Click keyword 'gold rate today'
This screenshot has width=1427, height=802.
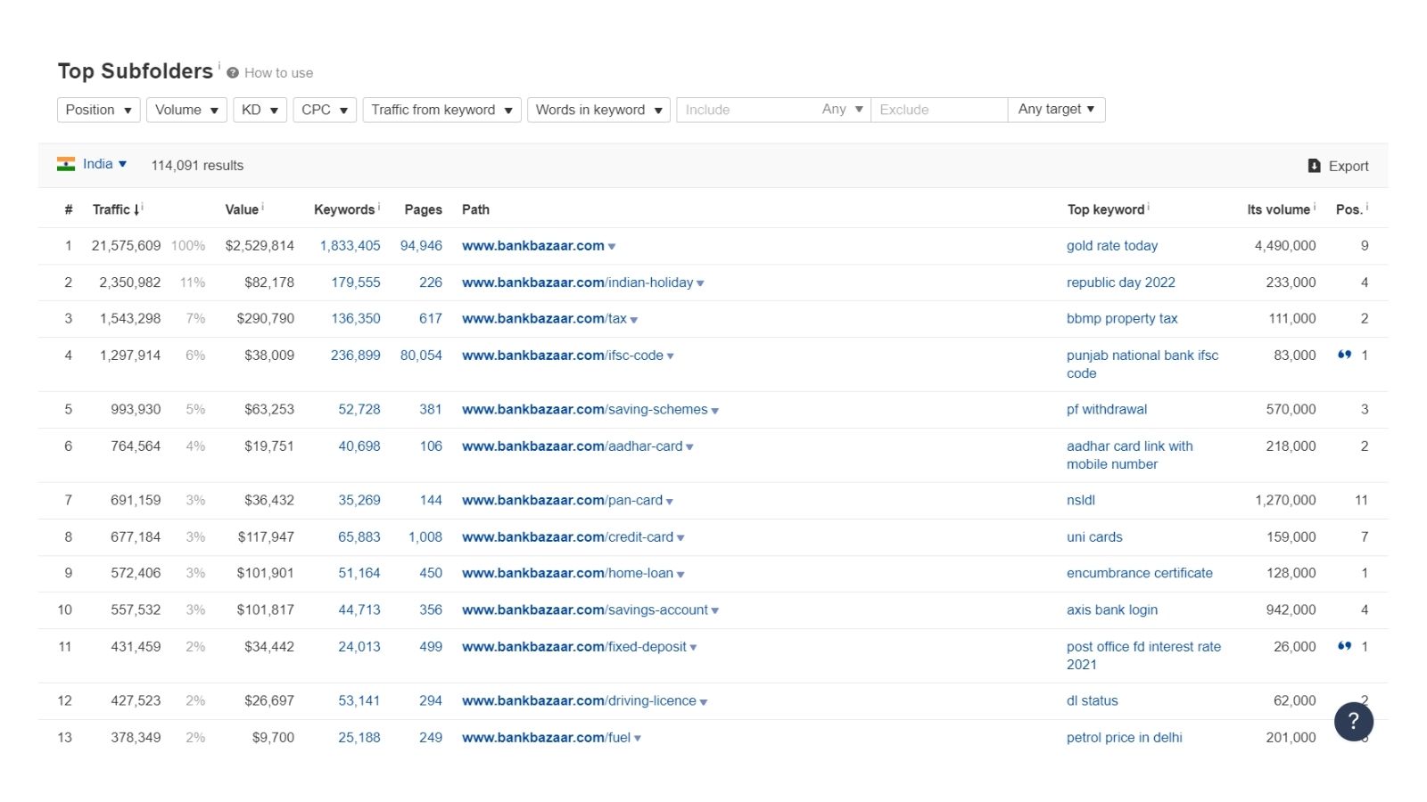click(x=1112, y=245)
